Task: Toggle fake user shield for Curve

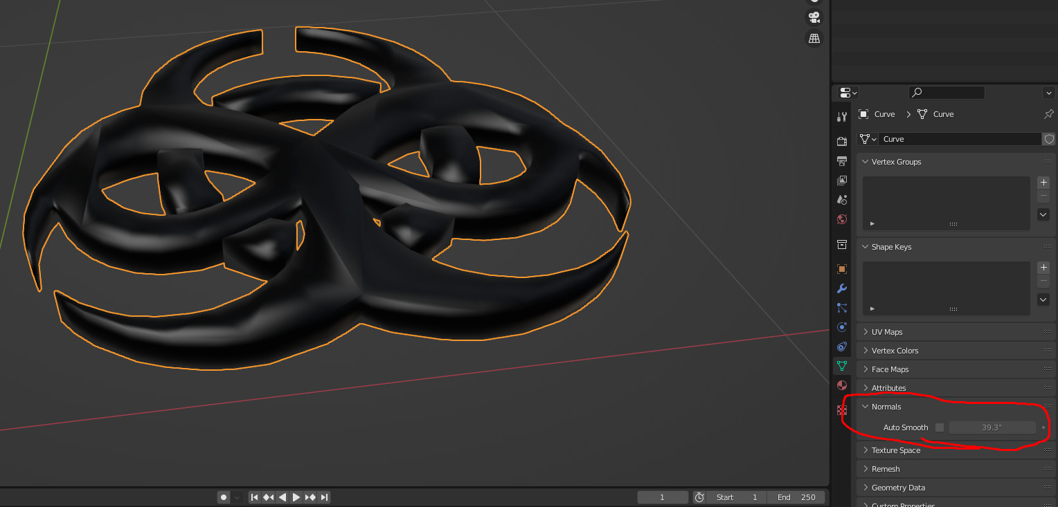Action: coord(1049,139)
